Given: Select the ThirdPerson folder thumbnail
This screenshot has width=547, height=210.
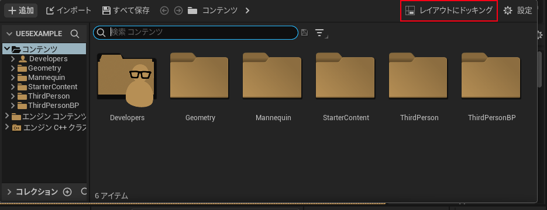Looking at the screenshot, I should 418,76.
